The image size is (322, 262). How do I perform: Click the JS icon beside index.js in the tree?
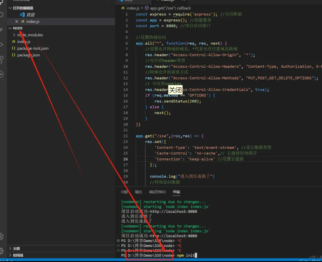click(x=14, y=42)
